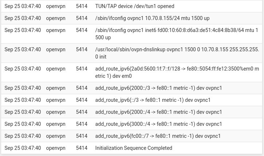
Task: Click 'openvpn' in the inet6 ifconfig row
Action: click(x=56, y=30)
